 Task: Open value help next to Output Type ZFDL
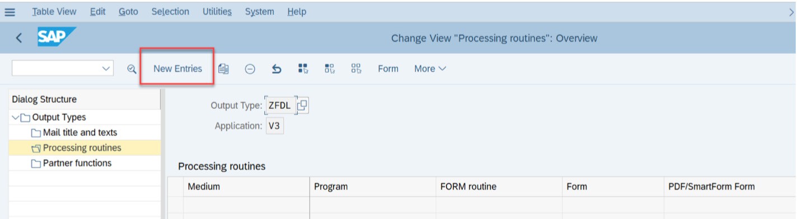coord(302,105)
